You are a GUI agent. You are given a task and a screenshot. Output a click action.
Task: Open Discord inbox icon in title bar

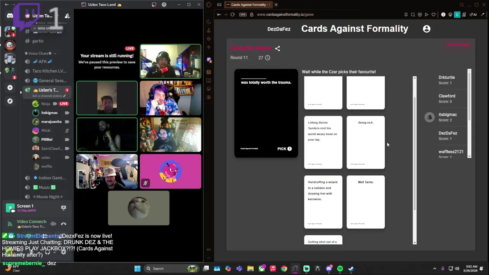[154, 5]
